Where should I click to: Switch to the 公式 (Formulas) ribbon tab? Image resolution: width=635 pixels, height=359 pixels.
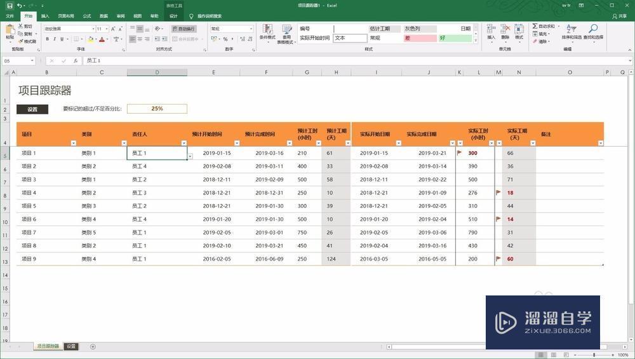click(x=87, y=17)
